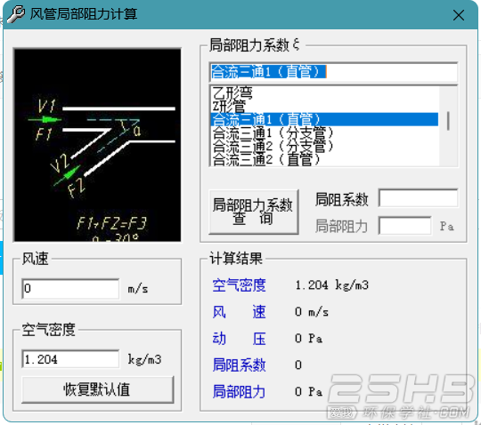Click the 风速 m/s input box
481x425 pixels.
coord(70,288)
